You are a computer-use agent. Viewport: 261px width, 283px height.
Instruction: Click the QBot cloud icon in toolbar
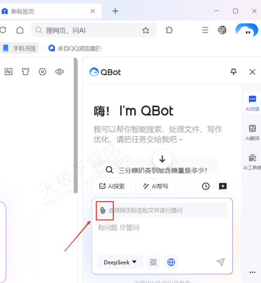tap(247, 30)
